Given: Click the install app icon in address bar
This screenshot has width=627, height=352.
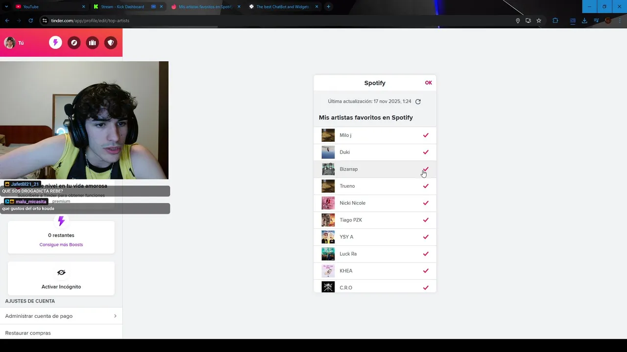Looking at the screenshot, I should pos(528,21).
